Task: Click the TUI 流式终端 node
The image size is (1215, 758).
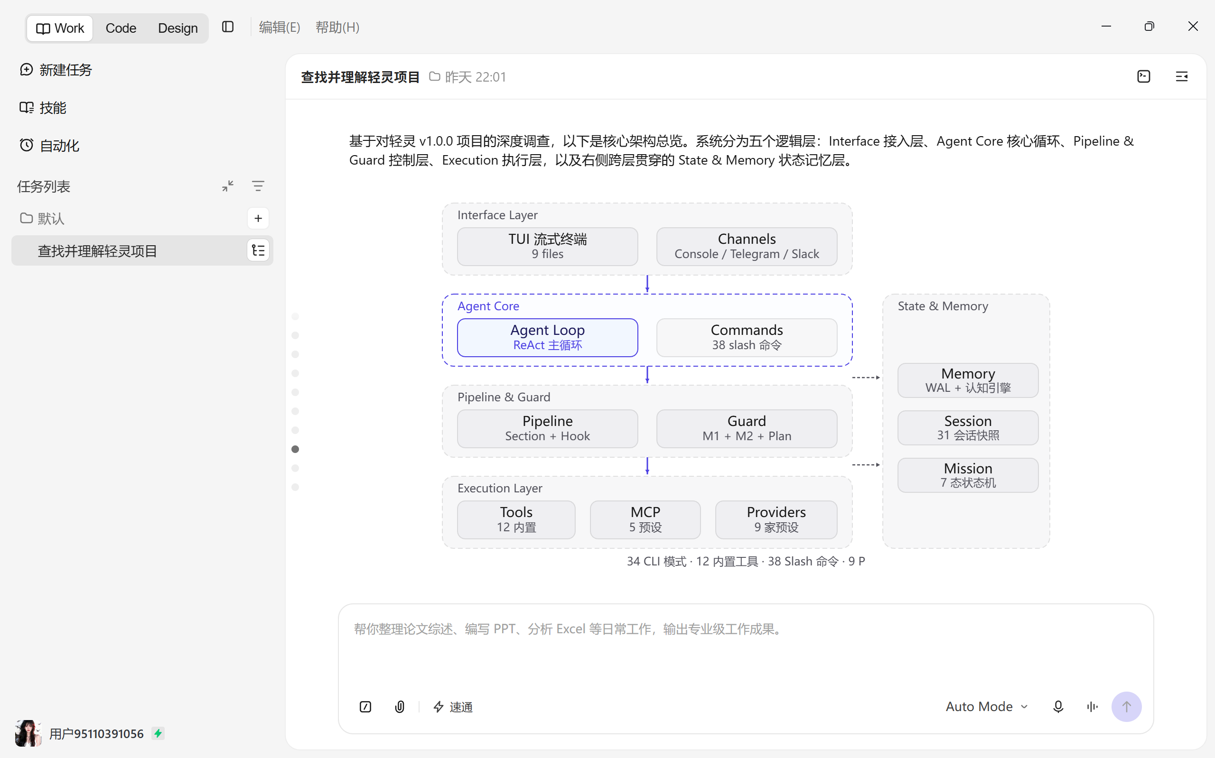Action: point(547,246)
